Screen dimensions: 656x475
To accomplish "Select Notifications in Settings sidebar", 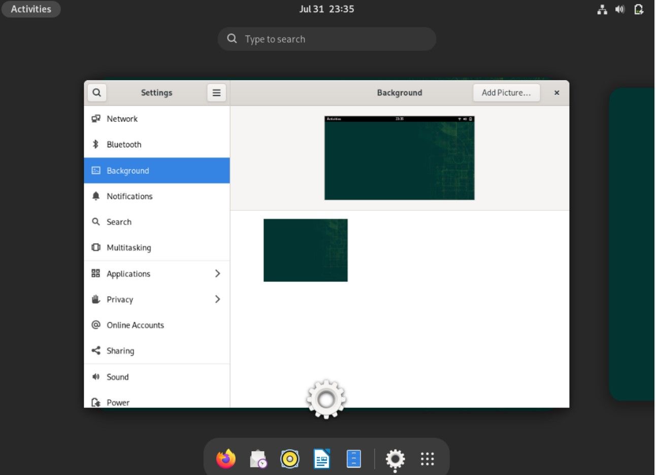I will (x=157, y=196).
